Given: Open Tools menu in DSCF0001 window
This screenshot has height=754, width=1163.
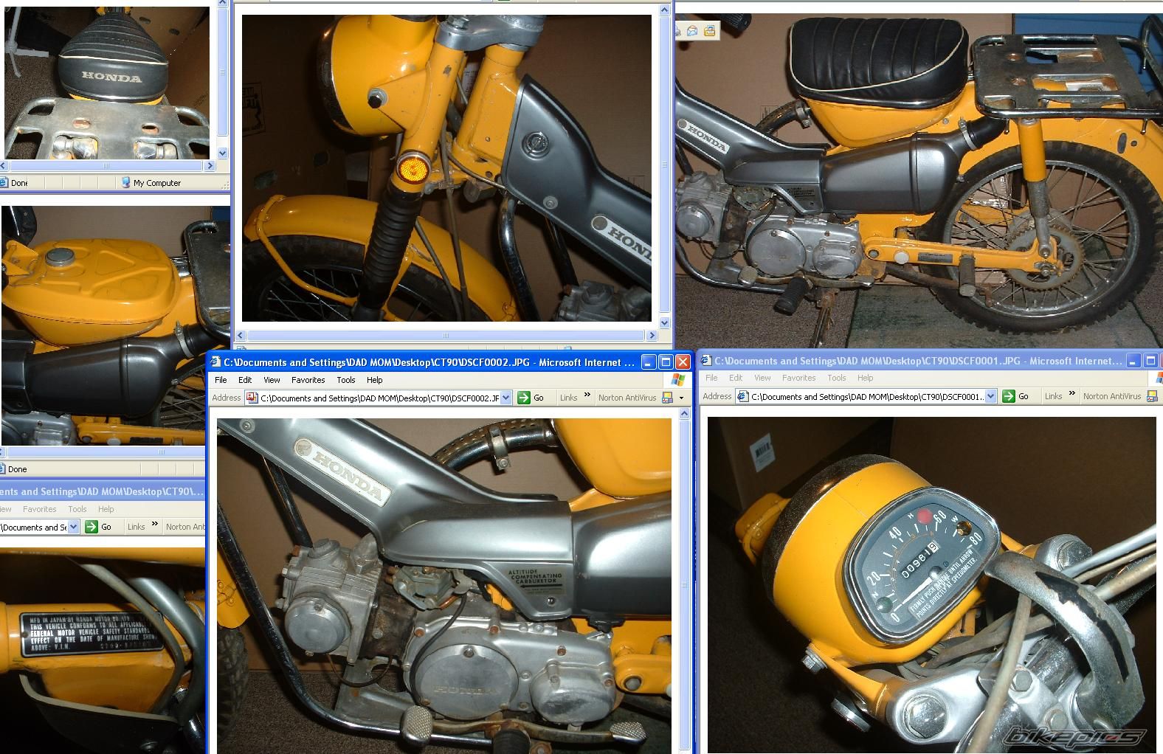Looking at the screenshot, I should point(837,378).
